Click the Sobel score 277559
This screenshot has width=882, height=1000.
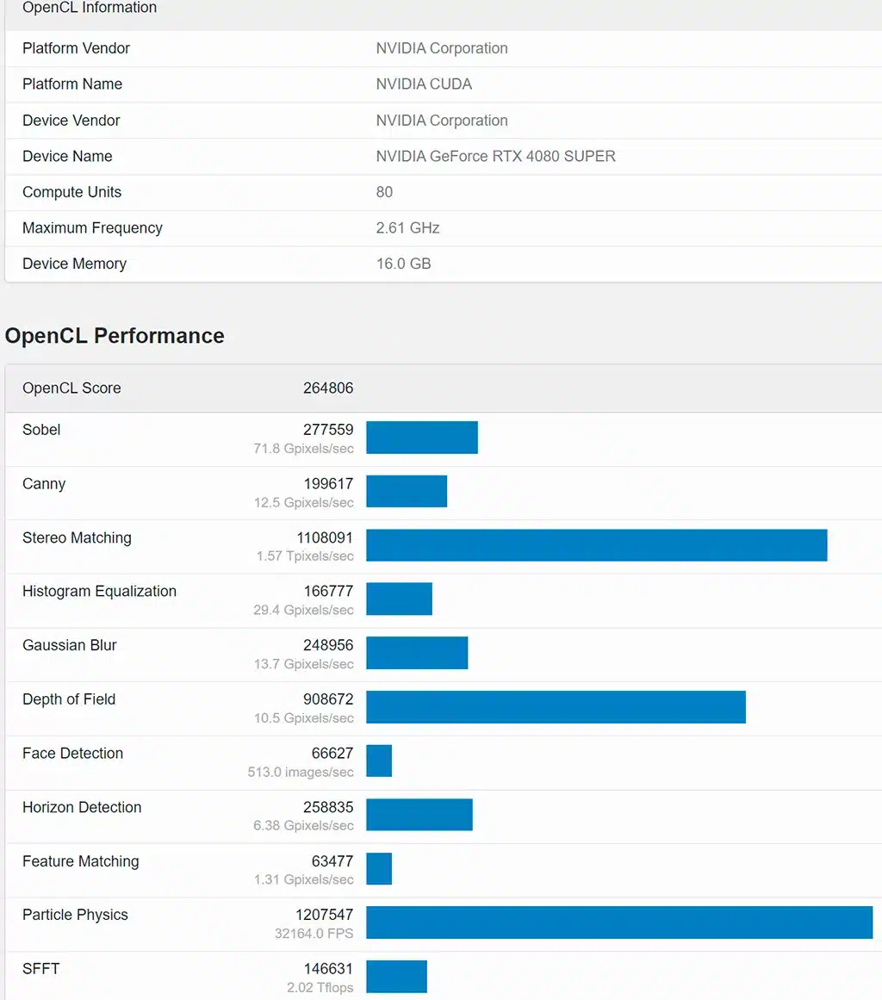point(328,429)
